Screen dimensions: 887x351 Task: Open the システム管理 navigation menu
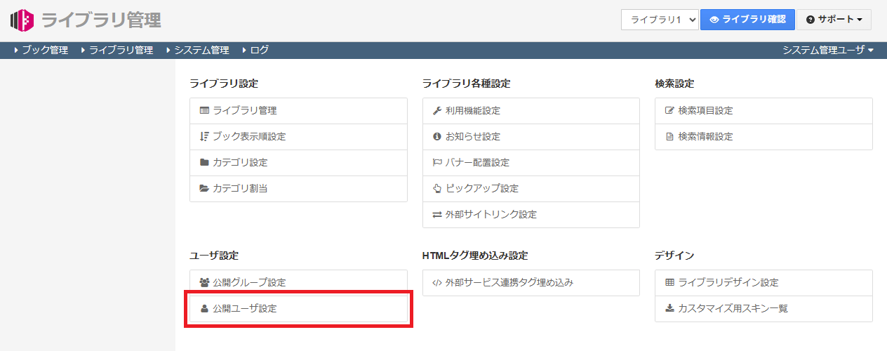(201, 50)
